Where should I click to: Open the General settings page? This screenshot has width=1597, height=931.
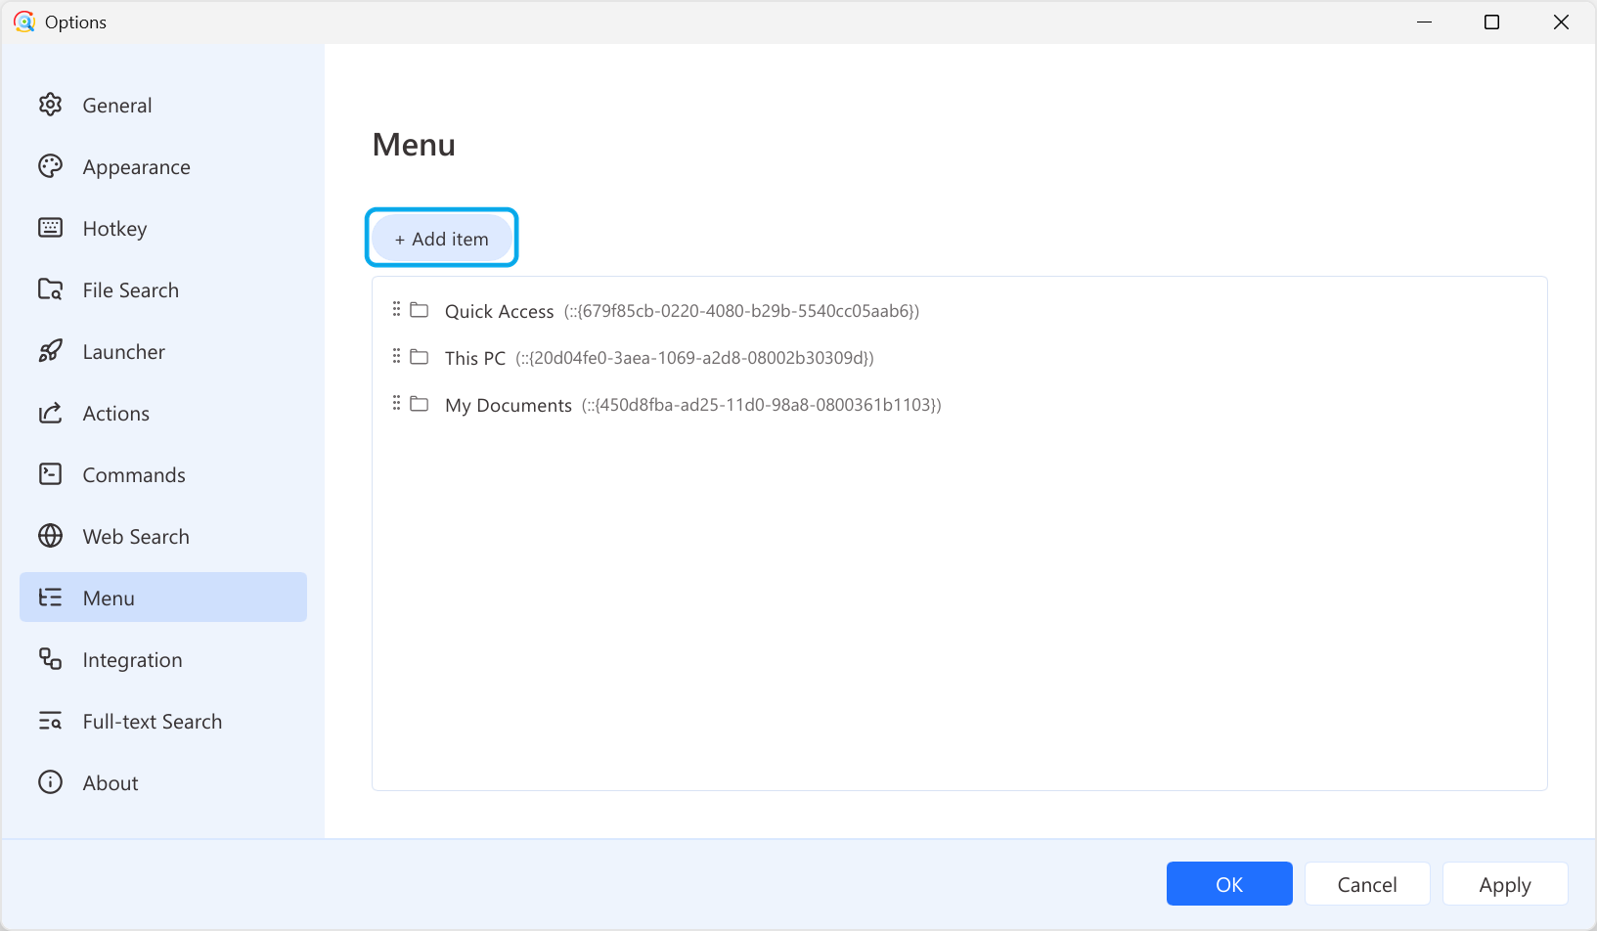click(163, 105)
